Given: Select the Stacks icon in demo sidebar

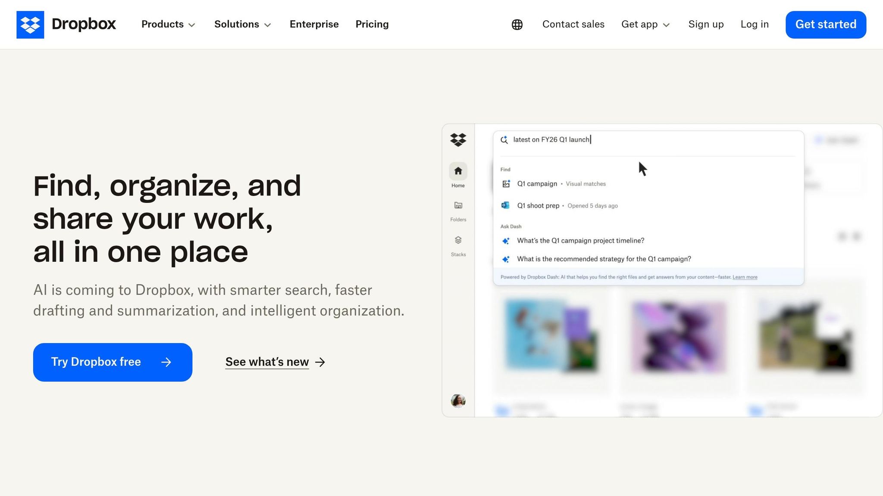Looking at the screenshot, I should (458, 240).
